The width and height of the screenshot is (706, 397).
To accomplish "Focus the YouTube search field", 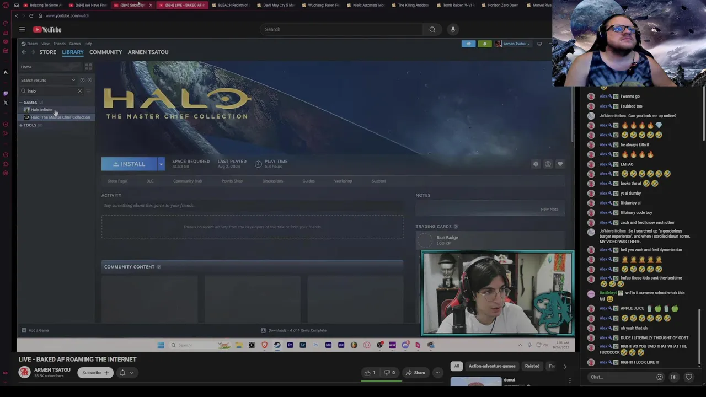I will (342, 29).
